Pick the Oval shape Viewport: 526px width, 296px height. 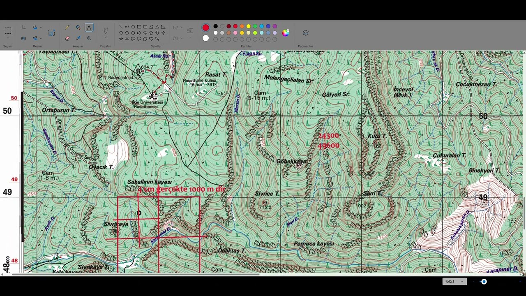tap(133, 27)
